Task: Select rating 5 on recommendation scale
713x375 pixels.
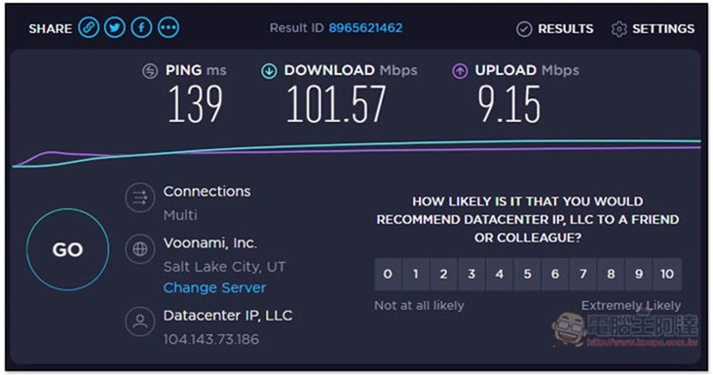Action: click(528, 274)
